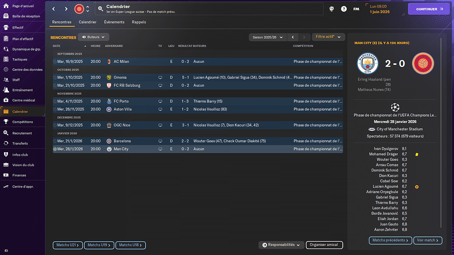Click the Calendrier search field
The image size is (454, 255).
210,9
